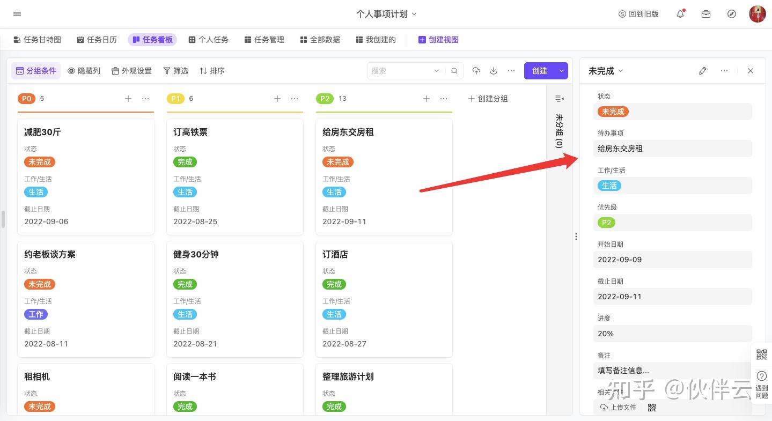Open the 减肥30斤 card

(x=86, y=177)
